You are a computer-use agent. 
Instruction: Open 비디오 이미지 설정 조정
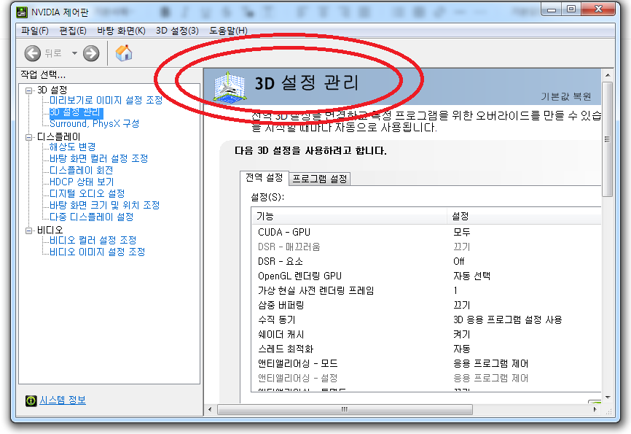[97, 252]
